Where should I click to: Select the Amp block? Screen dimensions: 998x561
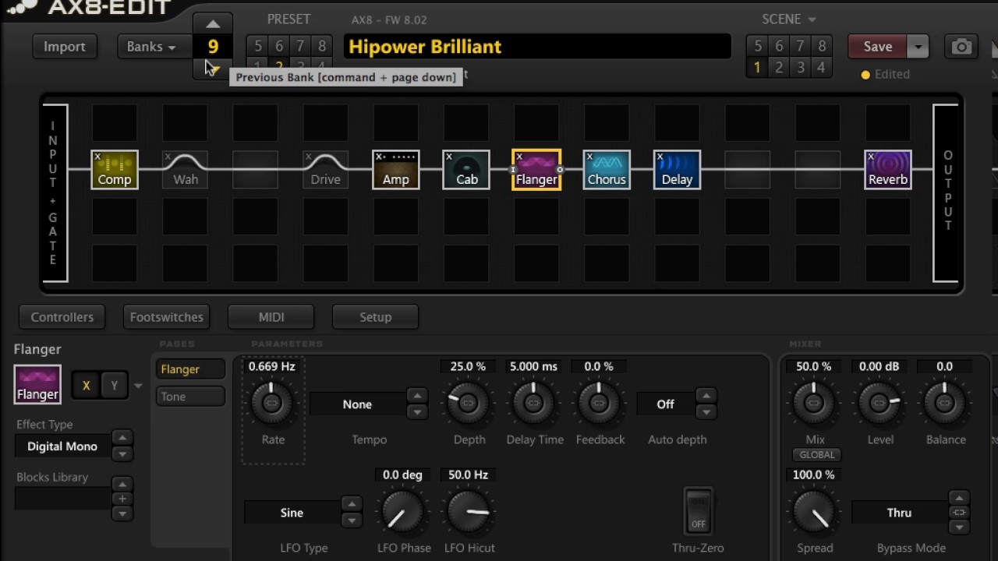click(396, 170)
